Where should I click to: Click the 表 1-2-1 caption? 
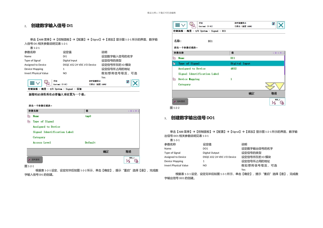tap(35, 48)
